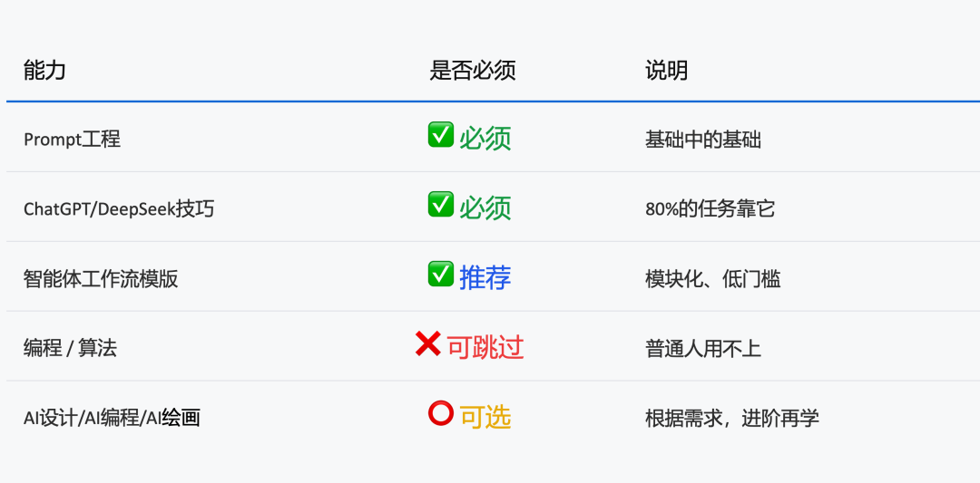
Task: Select the 说明 column header
Action: pyautogui.click(x=666, y=71)
